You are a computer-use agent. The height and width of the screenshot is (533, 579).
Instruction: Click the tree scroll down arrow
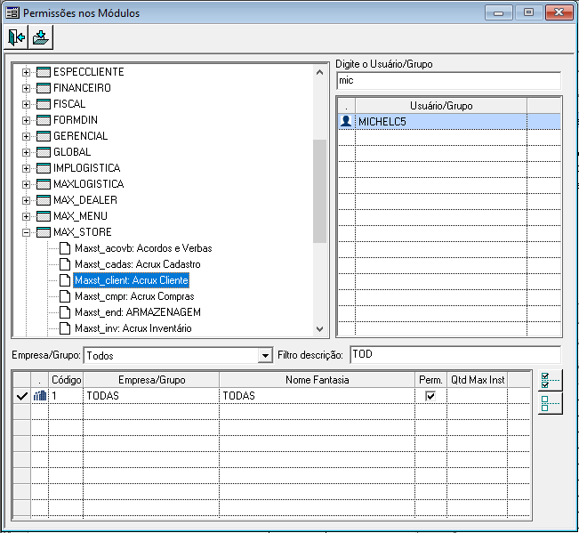click(x=320, y=328)
